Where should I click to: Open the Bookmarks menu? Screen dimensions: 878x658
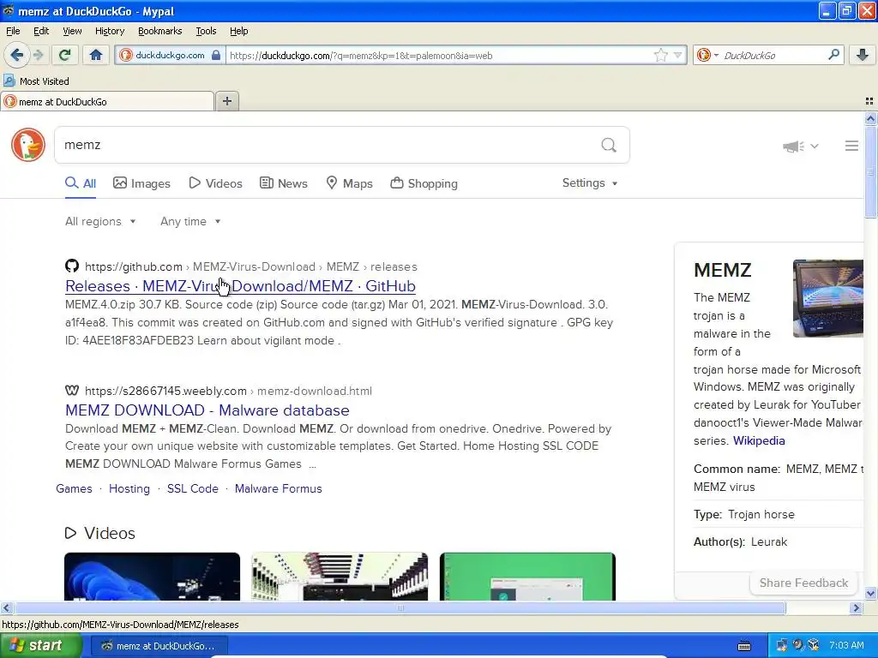tap(160, 31)
